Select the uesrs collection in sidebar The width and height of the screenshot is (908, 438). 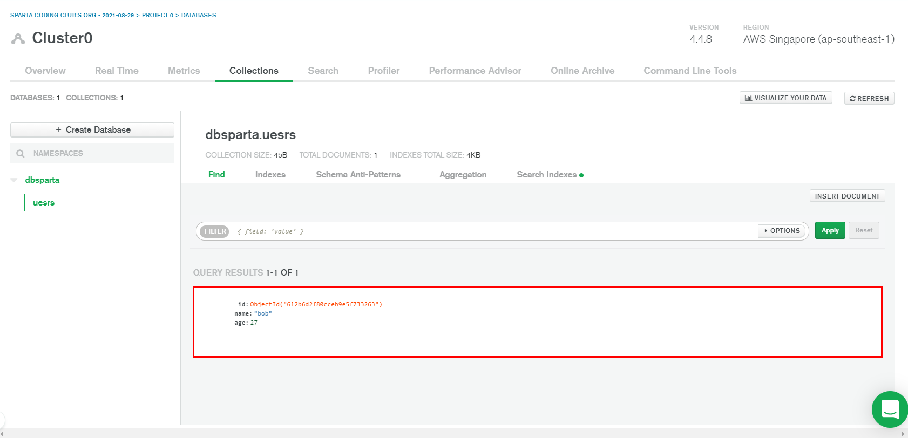point(44,203)
